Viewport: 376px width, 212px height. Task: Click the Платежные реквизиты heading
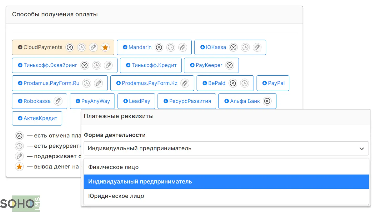tap(119, 116)
